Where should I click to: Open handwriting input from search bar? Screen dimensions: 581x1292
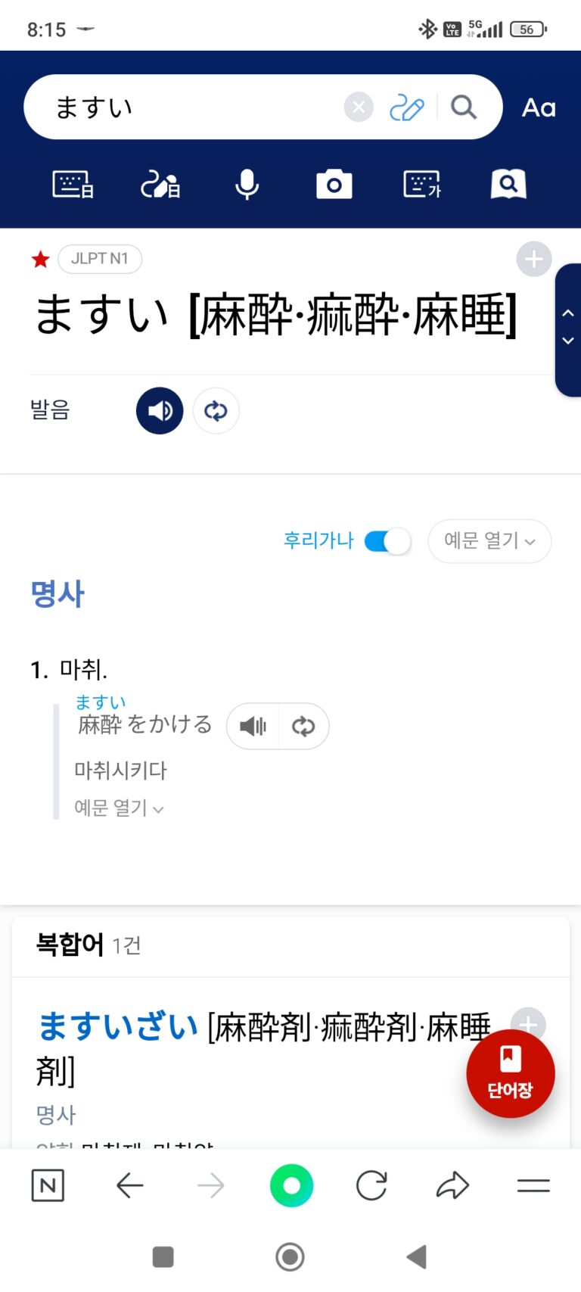[406, 107]
